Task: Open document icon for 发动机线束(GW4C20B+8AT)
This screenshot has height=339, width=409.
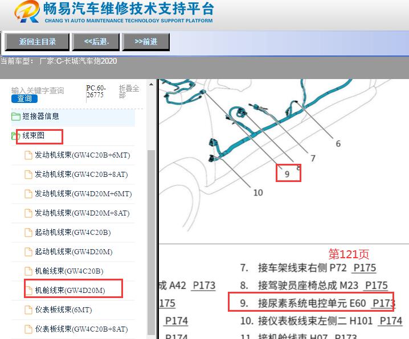Action: pos(28,175)
